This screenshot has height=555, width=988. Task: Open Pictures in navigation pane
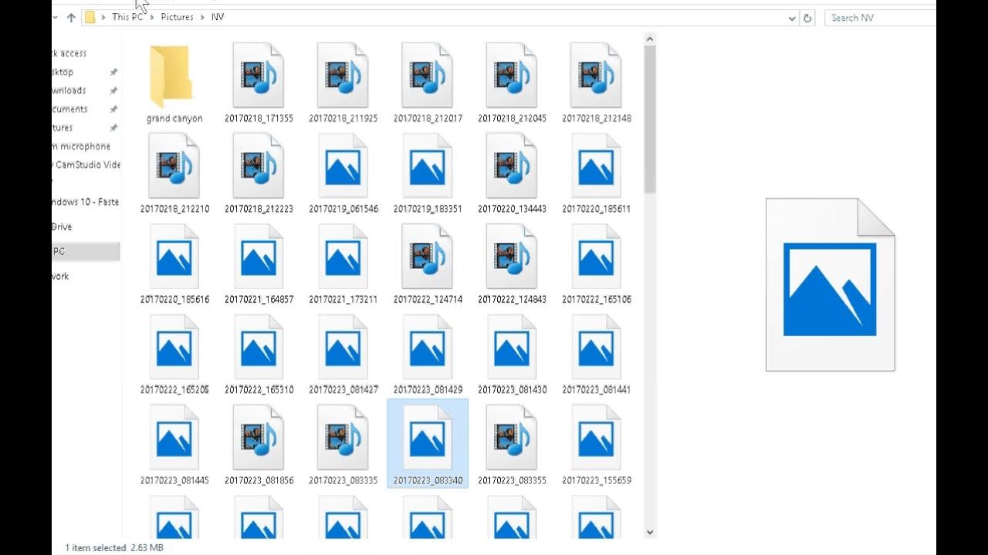(x=63, y=127)
